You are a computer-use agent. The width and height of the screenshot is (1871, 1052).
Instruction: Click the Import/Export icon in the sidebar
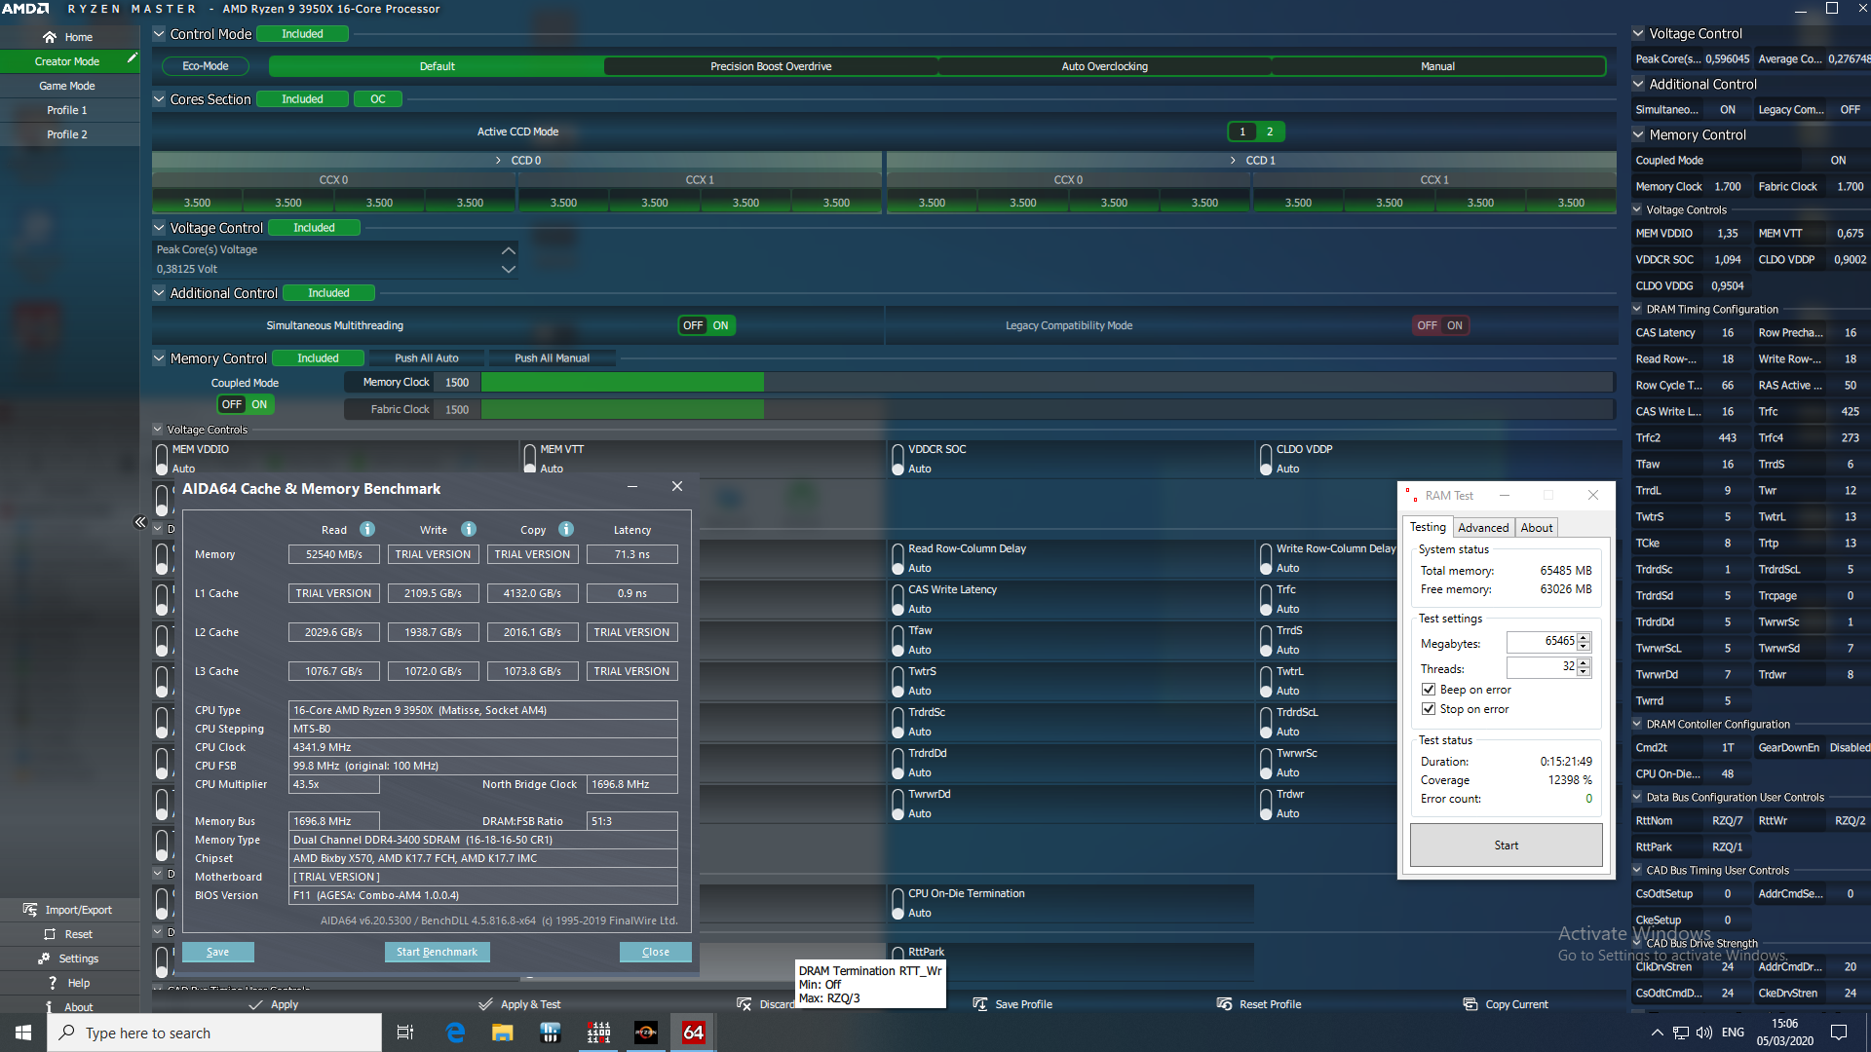tap(30, 910)
